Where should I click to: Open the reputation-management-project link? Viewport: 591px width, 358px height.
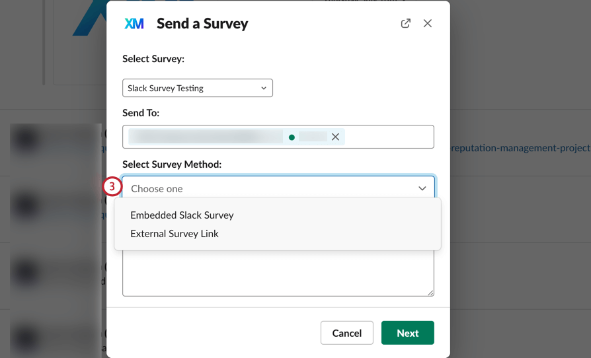pos(520,148)
